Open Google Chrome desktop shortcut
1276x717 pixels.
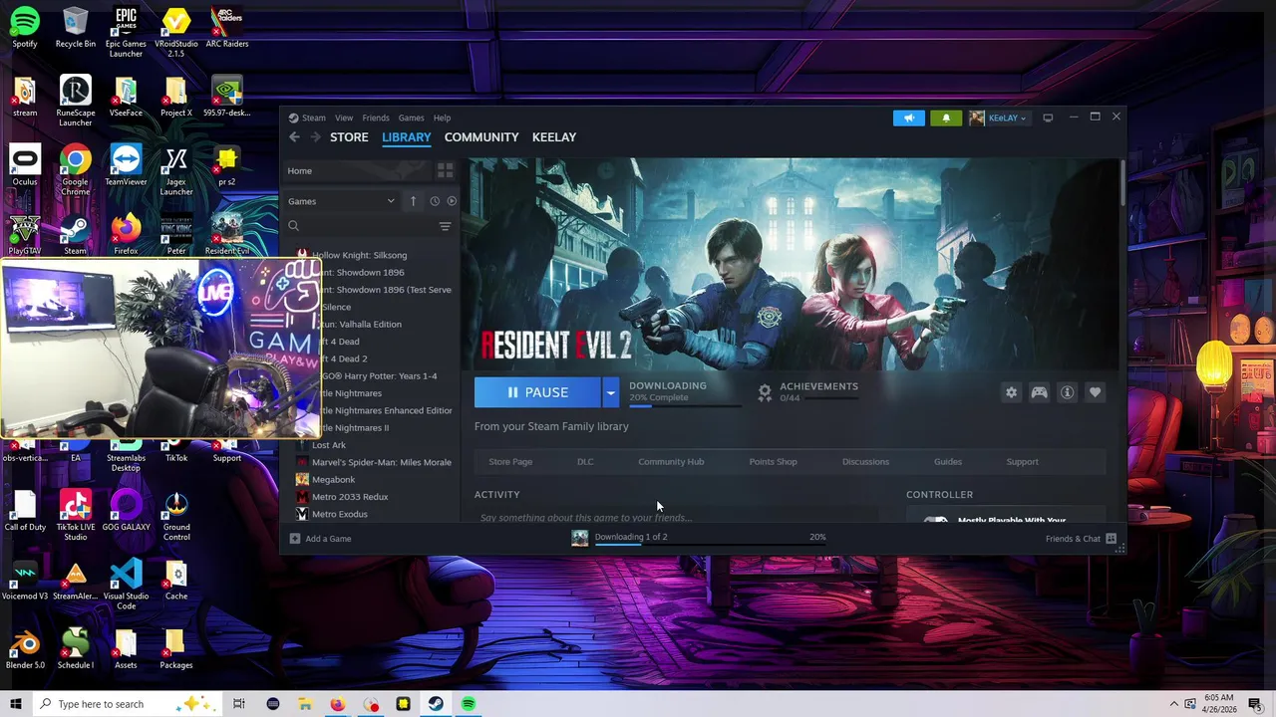pyautogui.click(x=75, y=170)
